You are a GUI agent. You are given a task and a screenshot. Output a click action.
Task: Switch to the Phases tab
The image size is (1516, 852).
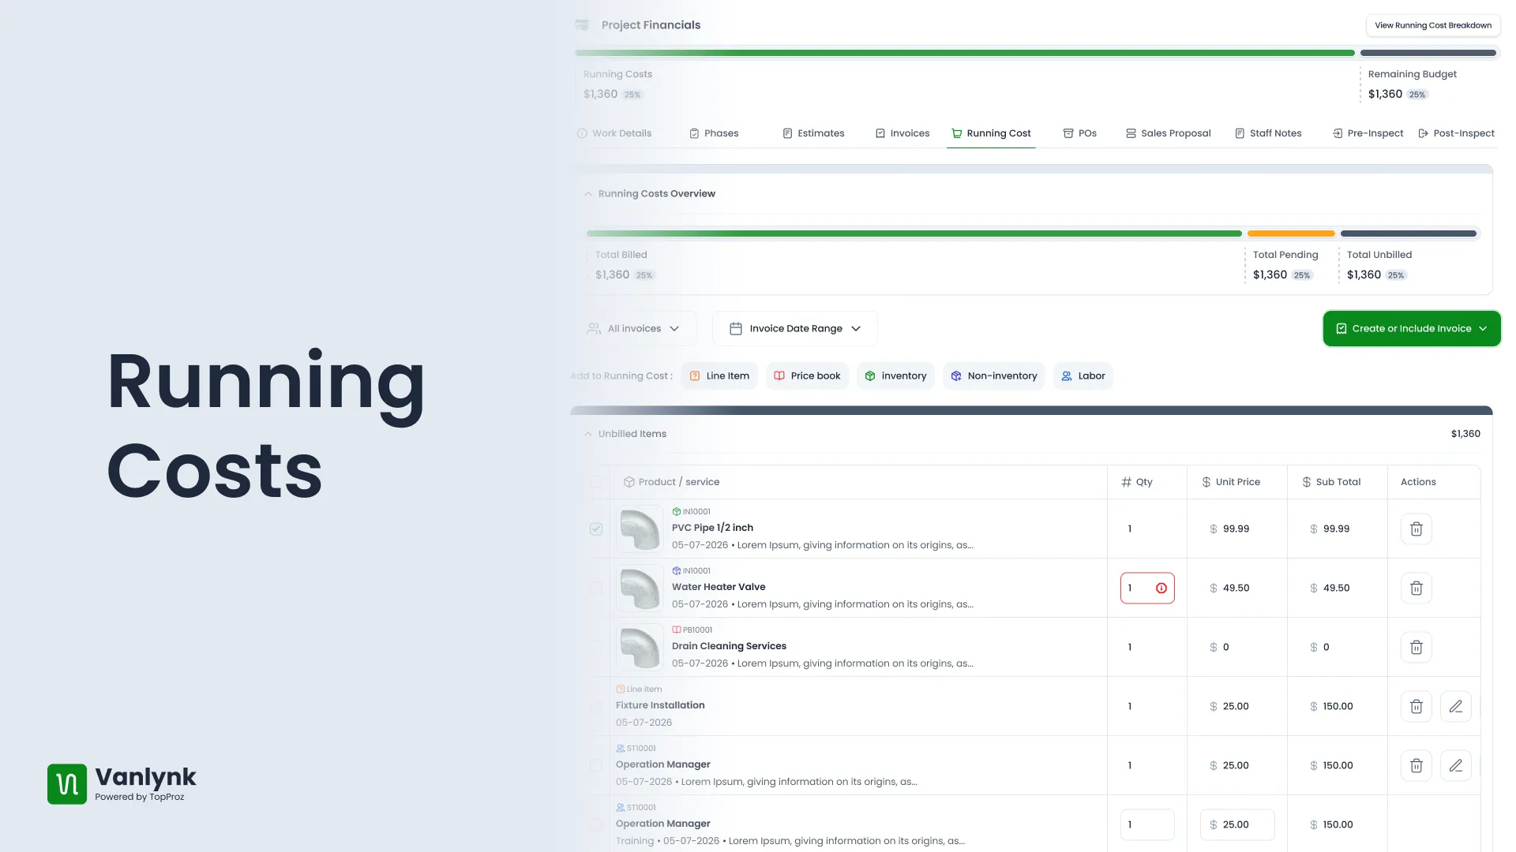(714, 133)
